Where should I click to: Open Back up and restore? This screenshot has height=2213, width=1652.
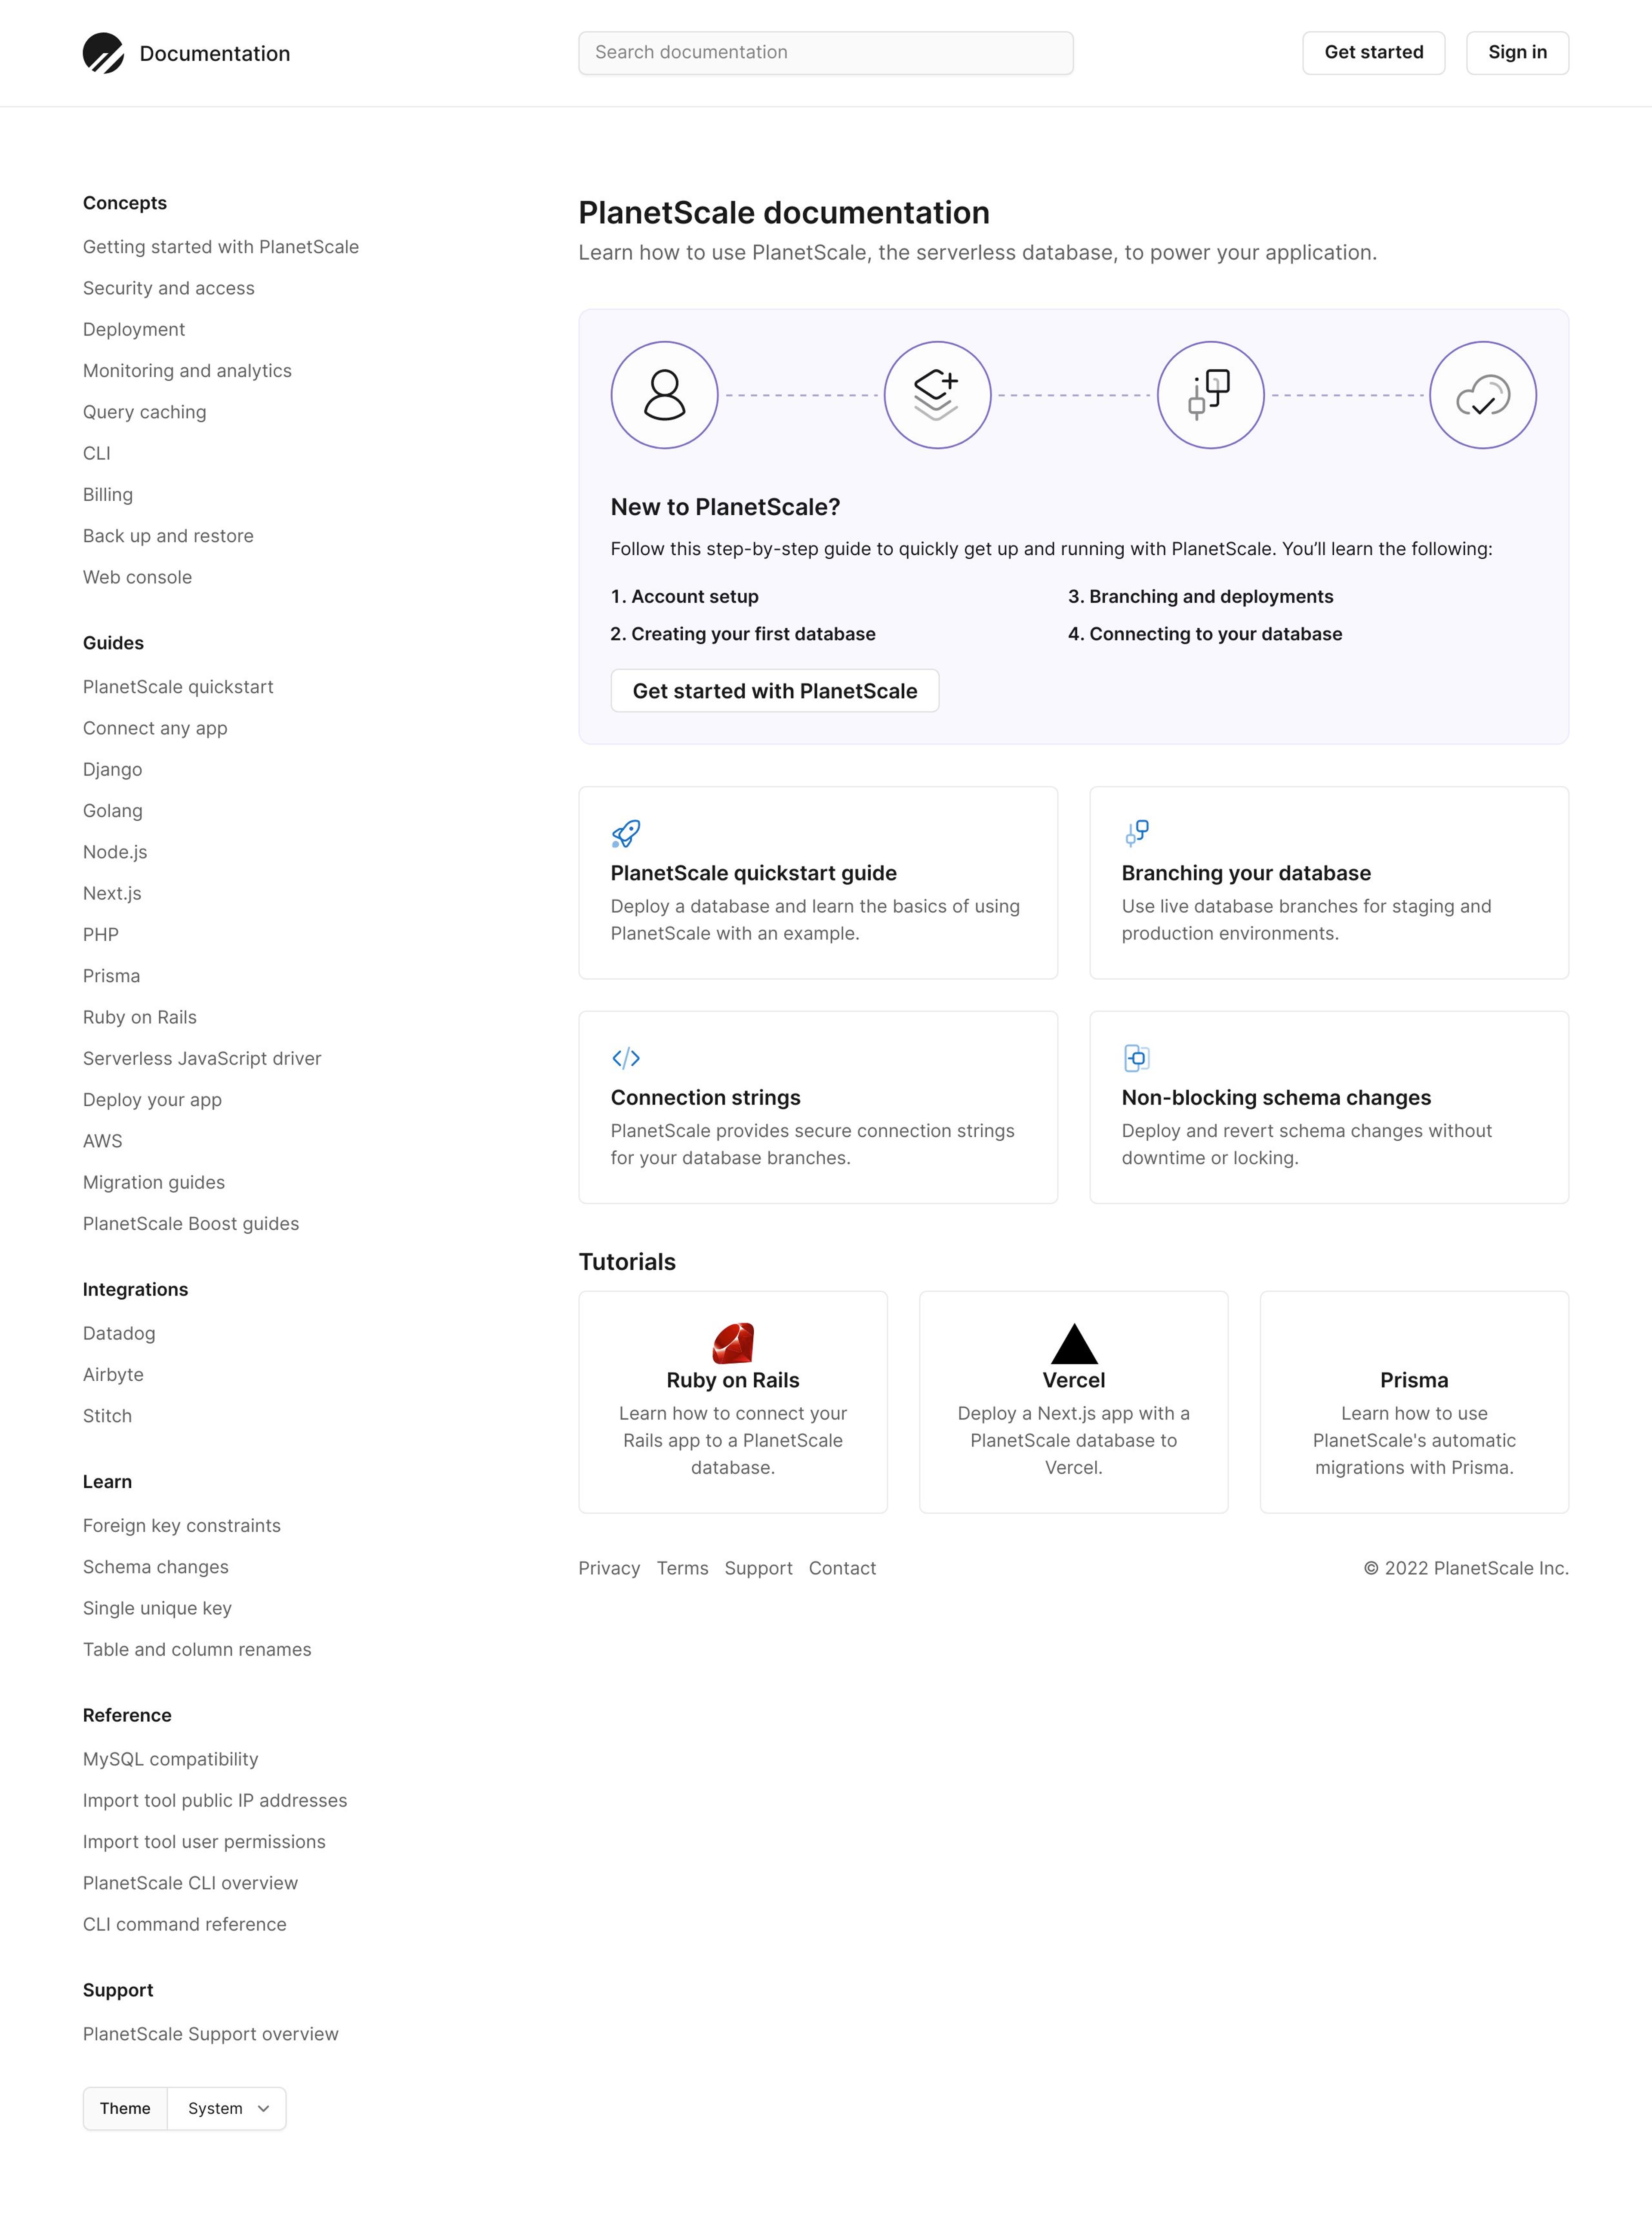pyautogui.click(x=168, y=536)
